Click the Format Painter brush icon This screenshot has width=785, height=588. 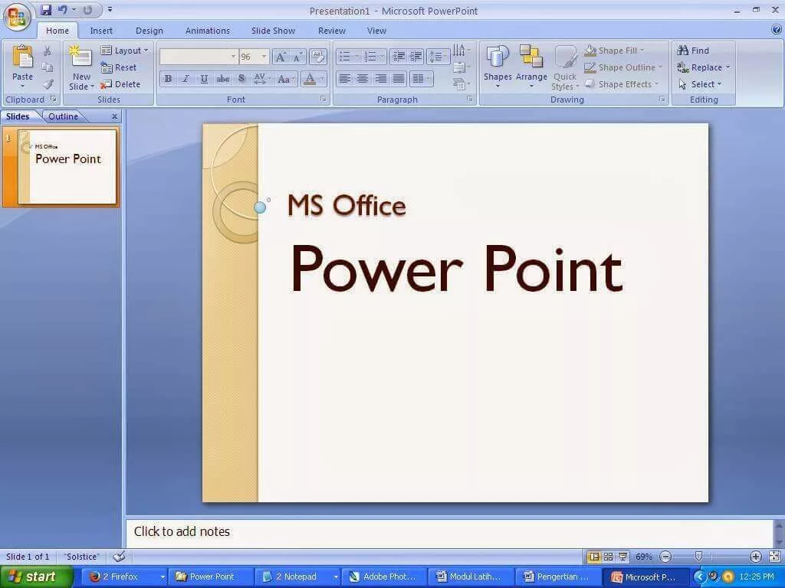(48, 84)
